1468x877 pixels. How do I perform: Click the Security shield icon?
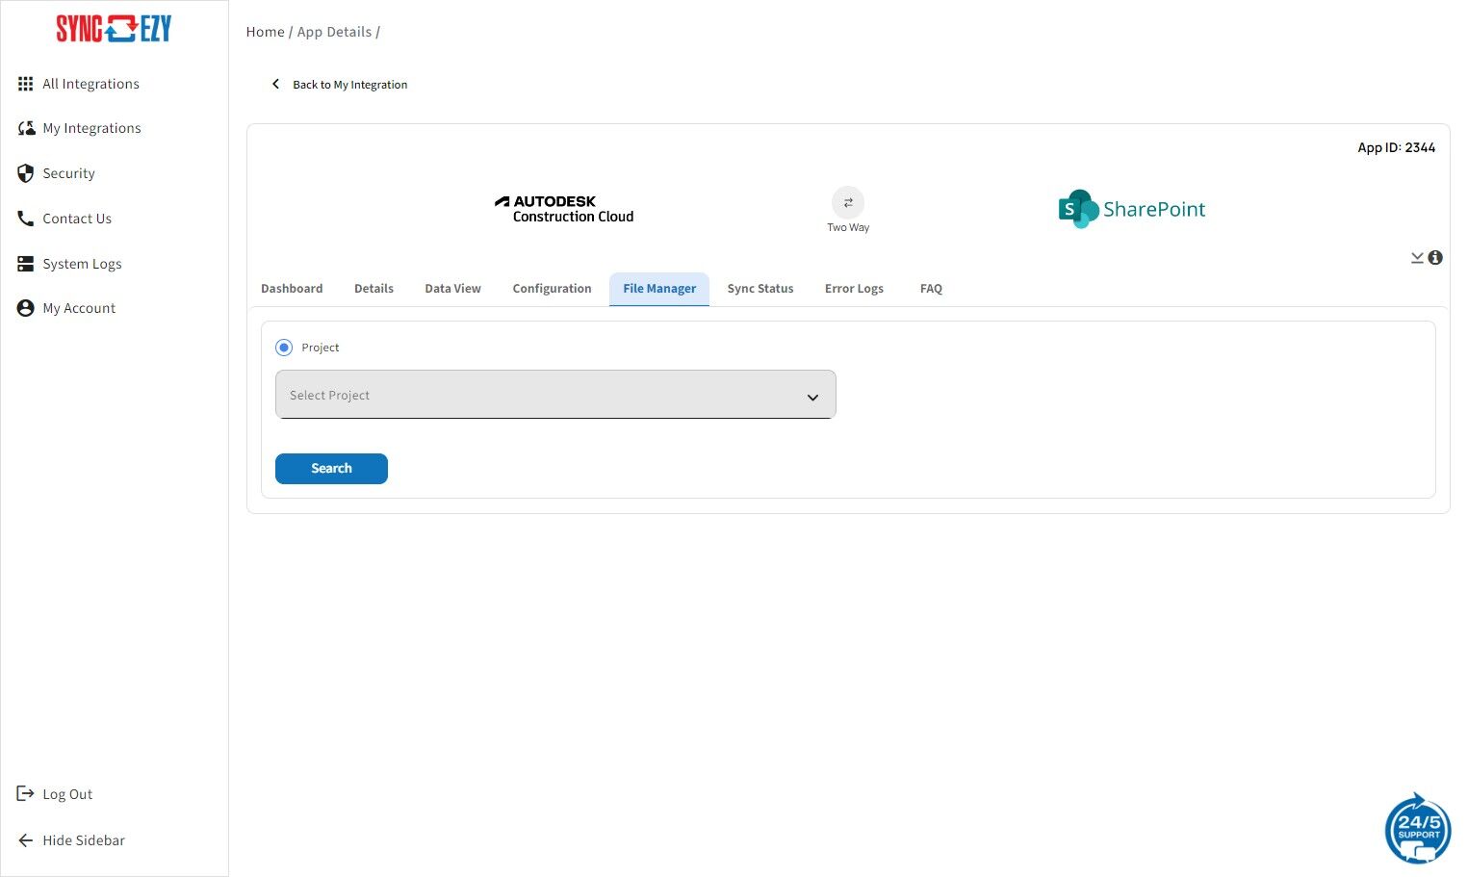click(x=26, y=173)
